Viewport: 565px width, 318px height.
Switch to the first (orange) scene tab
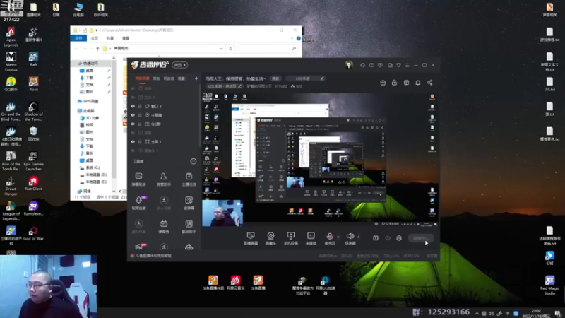pyautogui.click(x=142, y=78)
